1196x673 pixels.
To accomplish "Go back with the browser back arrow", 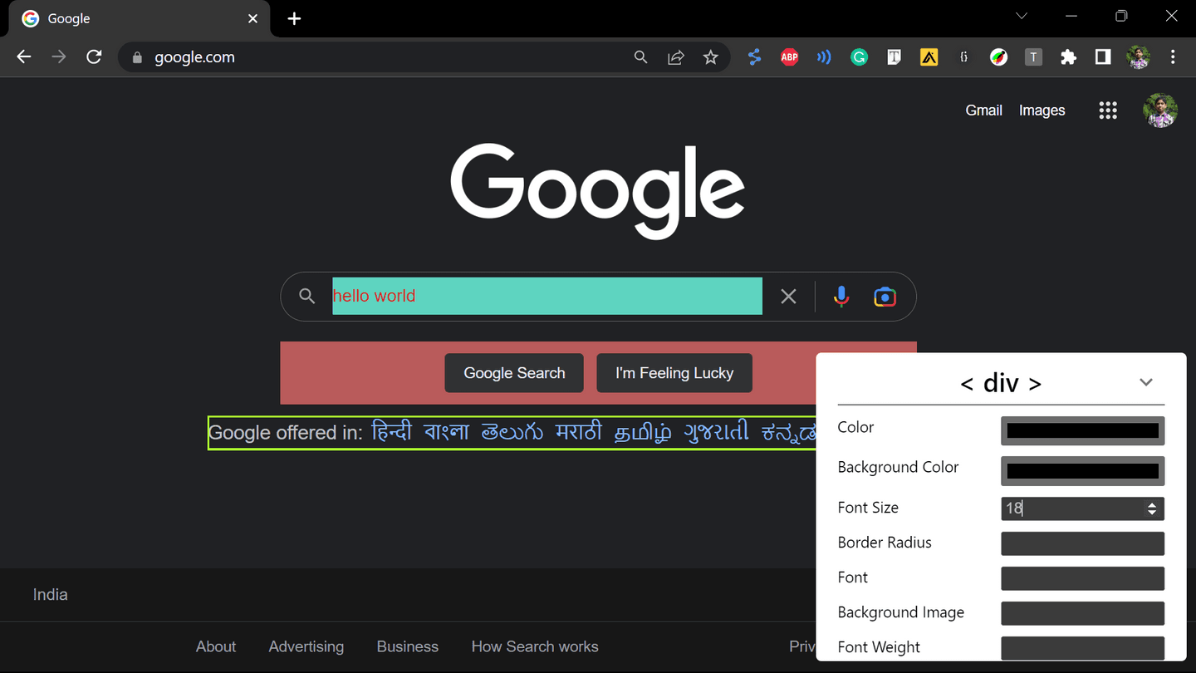I will (x=24, y=57).
